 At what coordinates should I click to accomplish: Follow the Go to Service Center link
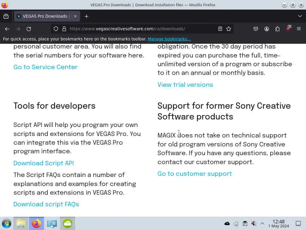pyautogui.click(x=45, y=67)
